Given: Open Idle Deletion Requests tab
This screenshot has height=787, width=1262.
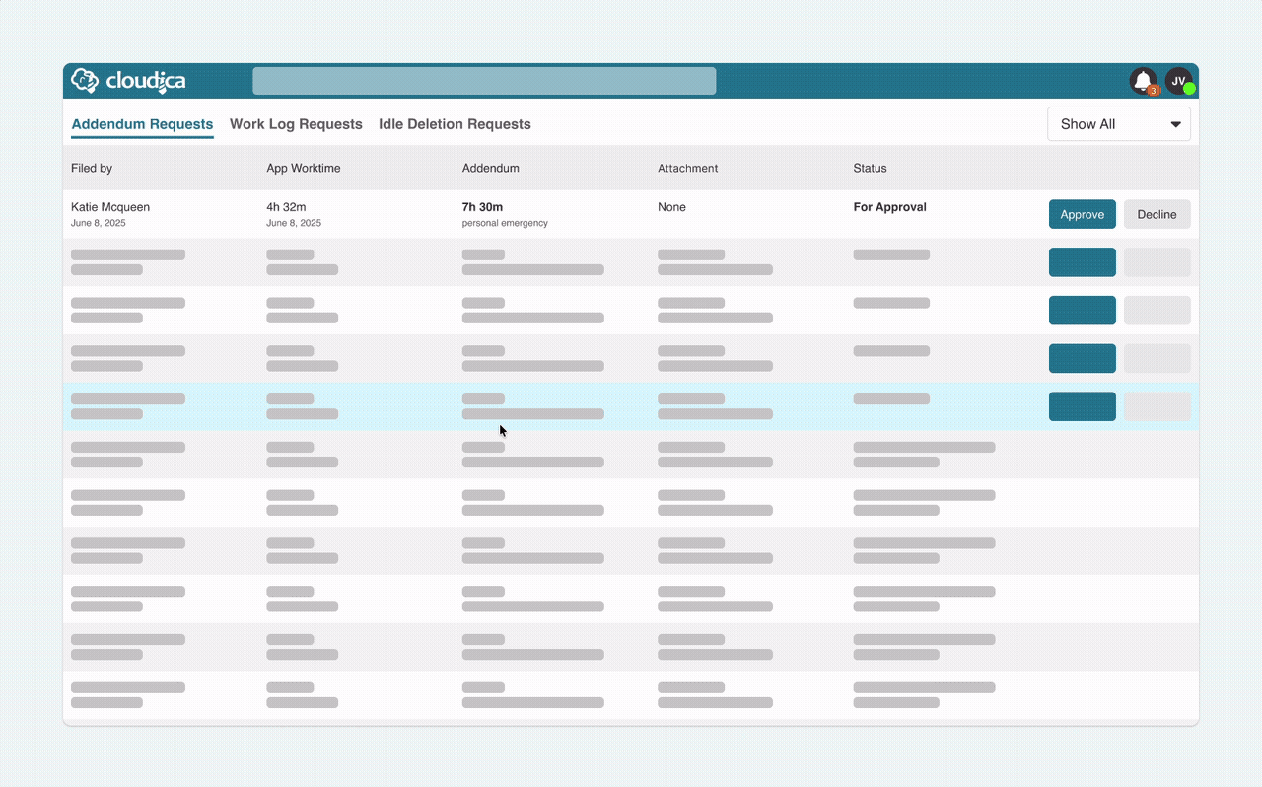Looking at the screenshot, I should point(455,124).
